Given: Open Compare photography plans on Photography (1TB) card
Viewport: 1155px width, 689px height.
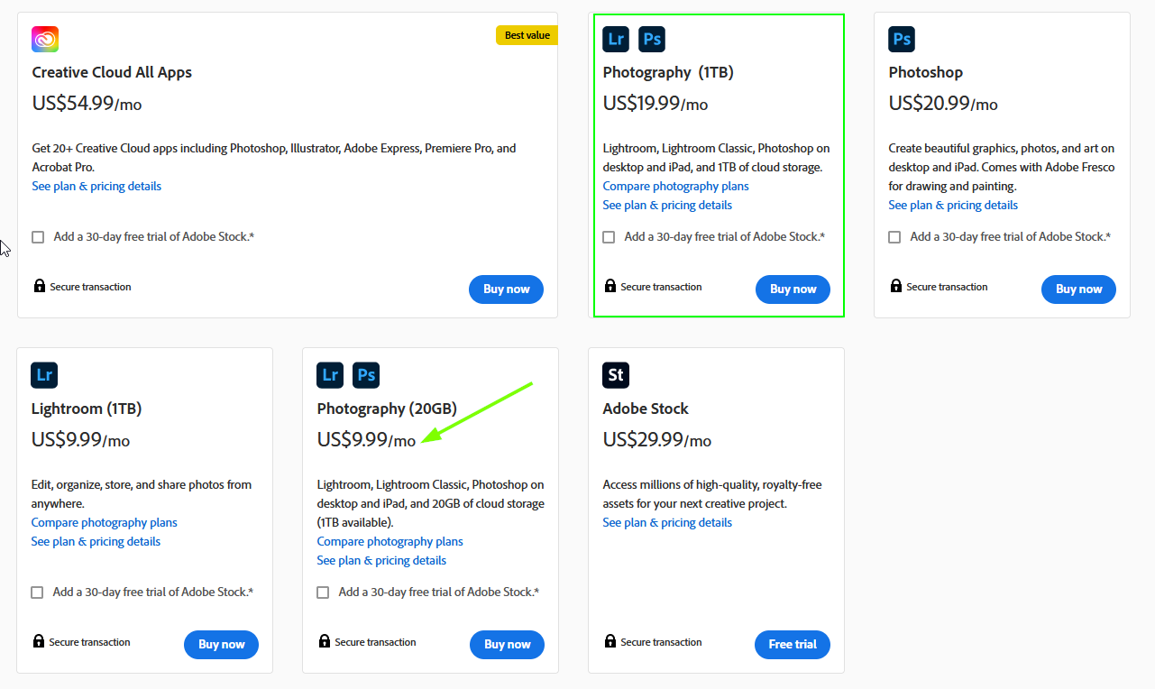Looking at the screenshot, I should pyautogui.click(x=675, y=186).
